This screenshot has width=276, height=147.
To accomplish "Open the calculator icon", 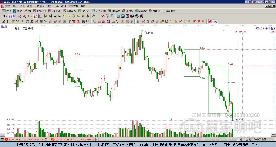I will click(123, 16).
